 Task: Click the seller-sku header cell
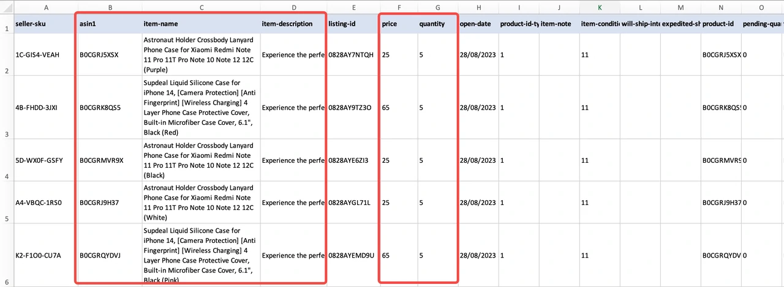31,24
